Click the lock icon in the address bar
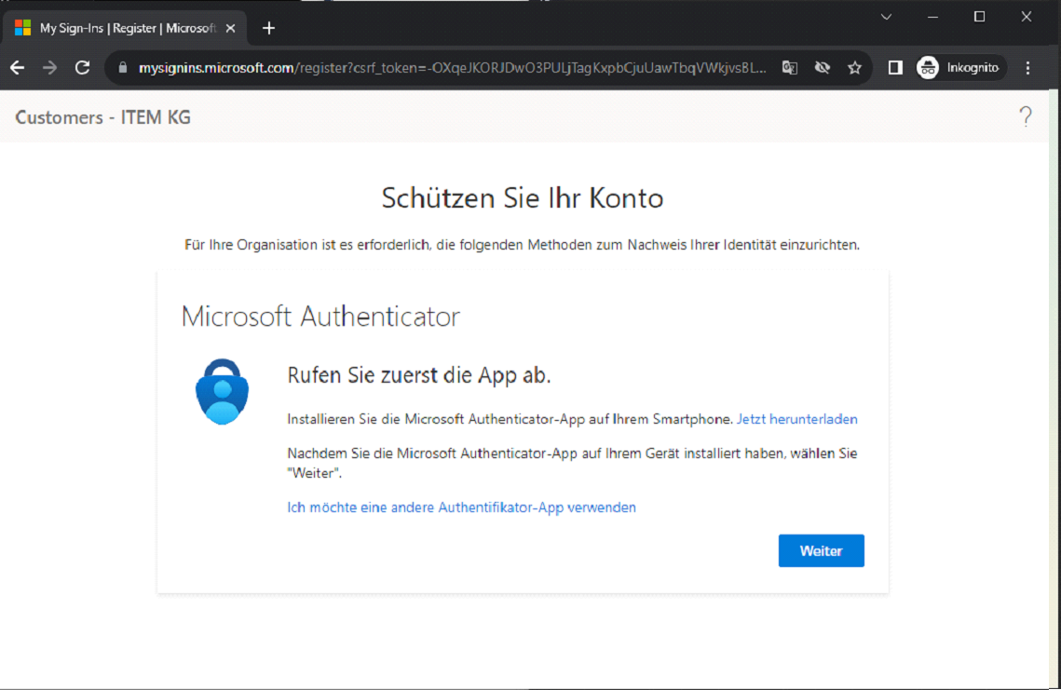1061x690 pixels. click(x=122, y=68)
